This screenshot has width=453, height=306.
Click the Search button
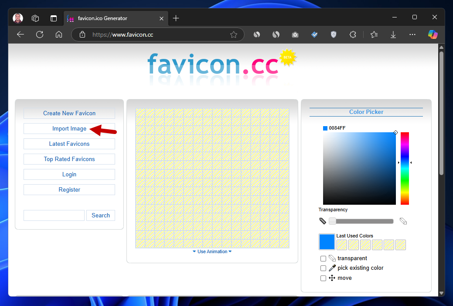(101, 216)
